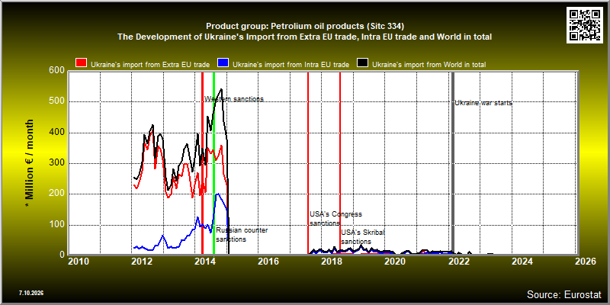This screenshot has width=610, height=305.
Task: Click the subtitle about Ukraine's Import development
Action: pyautogui.click(x=305, y=37)
